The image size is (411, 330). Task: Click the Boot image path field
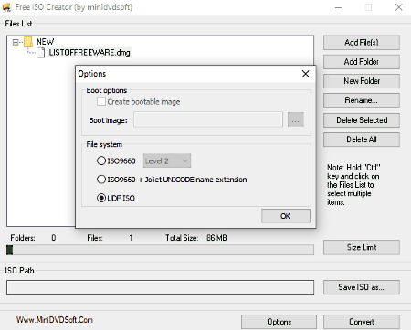208,119
